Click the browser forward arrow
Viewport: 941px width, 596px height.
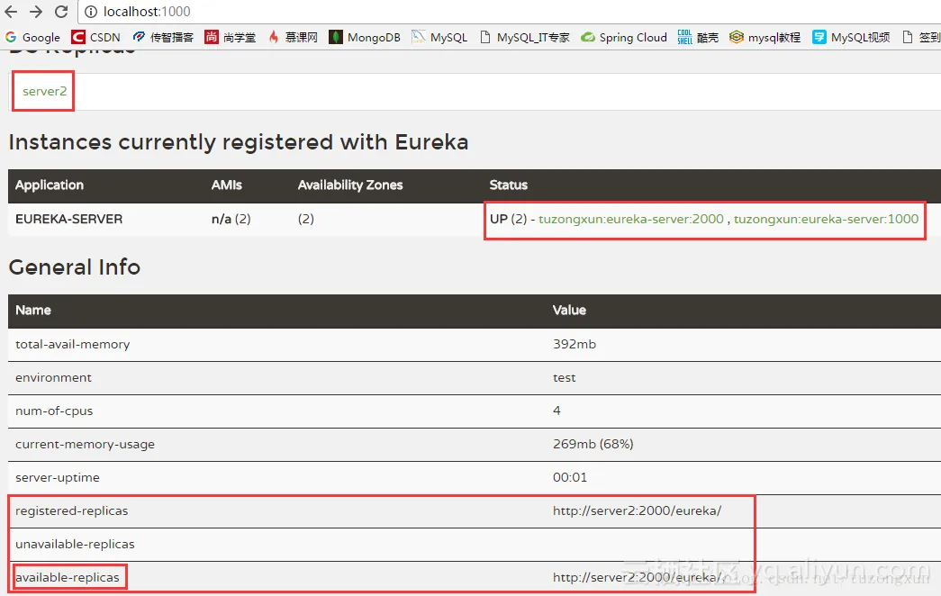tap(36, 13)
